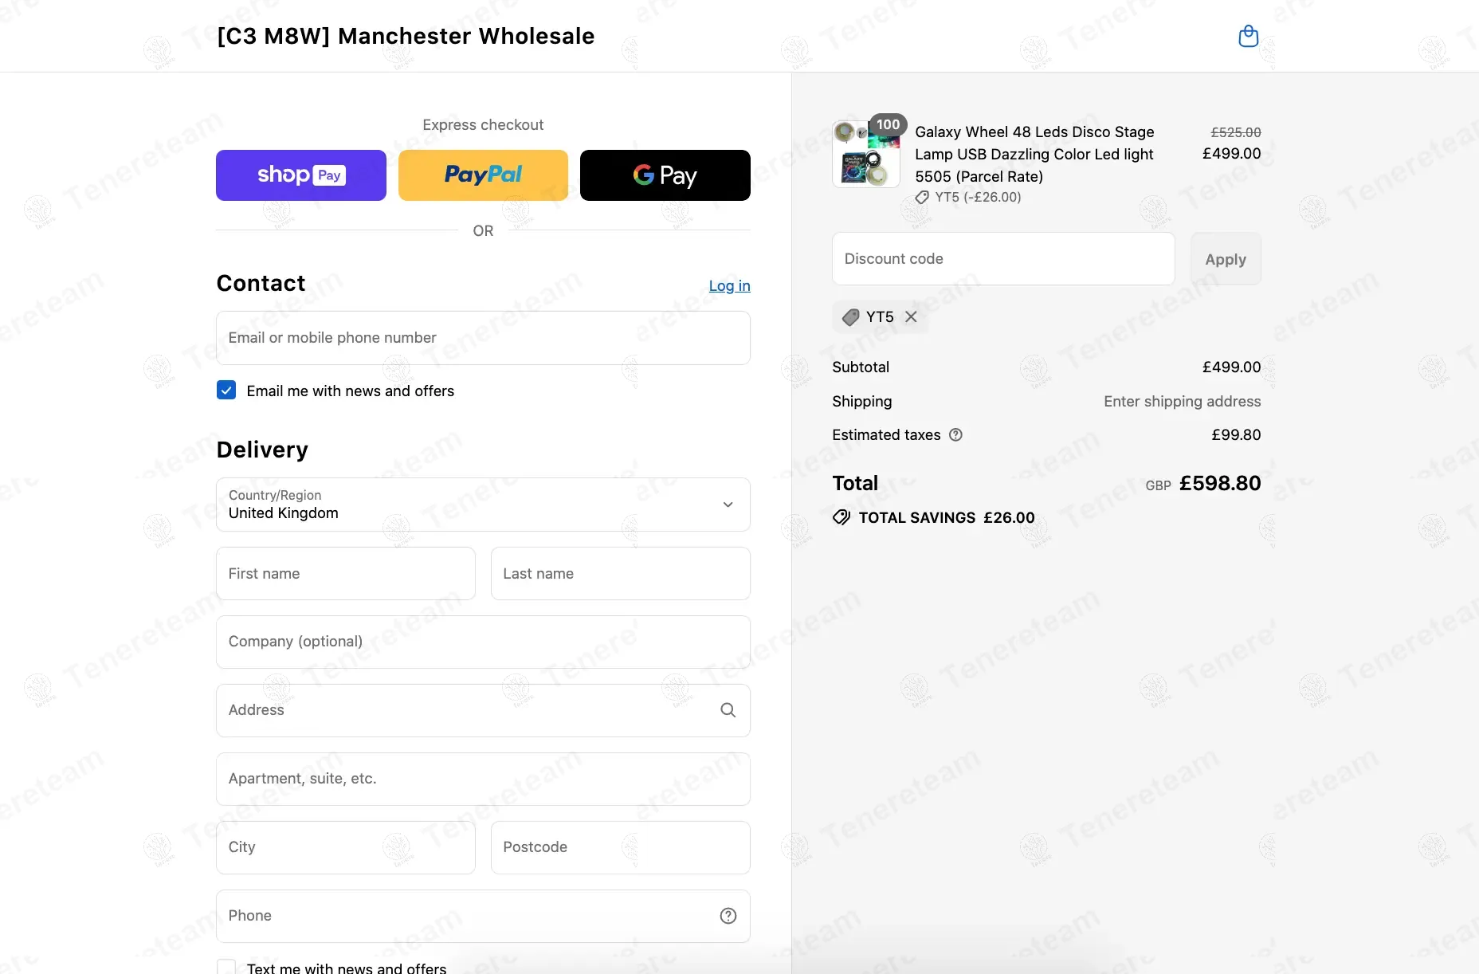The width and height of the screenshot is (1479, 974).
Task: Pay with PayPal express checkout
Action: (483, 175)
